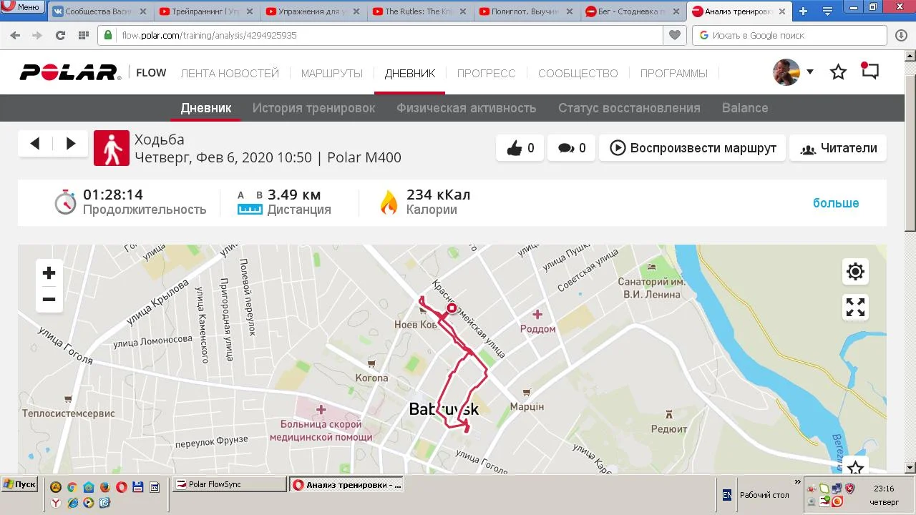916x515 pixels.
Task: Click the Google search field
Action: tap(788, 35)
